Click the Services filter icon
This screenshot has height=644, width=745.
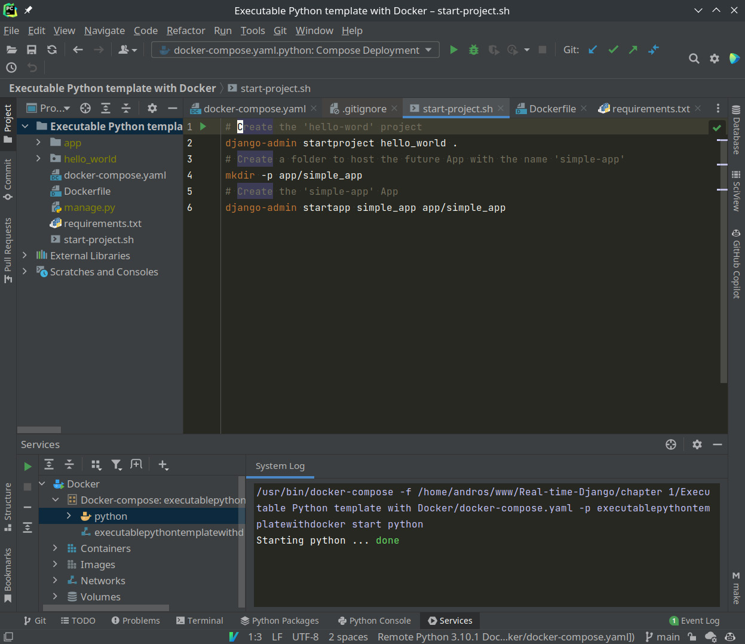coord(116,465)
